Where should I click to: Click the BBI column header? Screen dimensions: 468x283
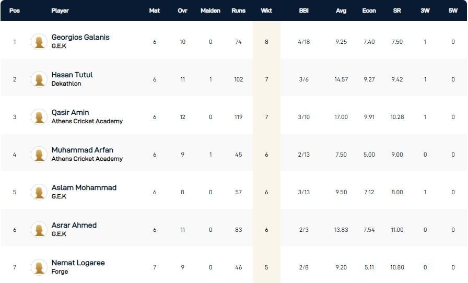coord(303,10)
